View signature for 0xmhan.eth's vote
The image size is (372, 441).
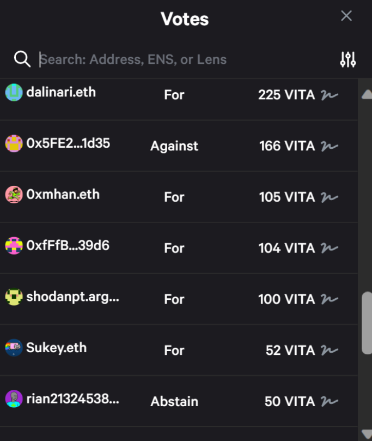[330, 197]
